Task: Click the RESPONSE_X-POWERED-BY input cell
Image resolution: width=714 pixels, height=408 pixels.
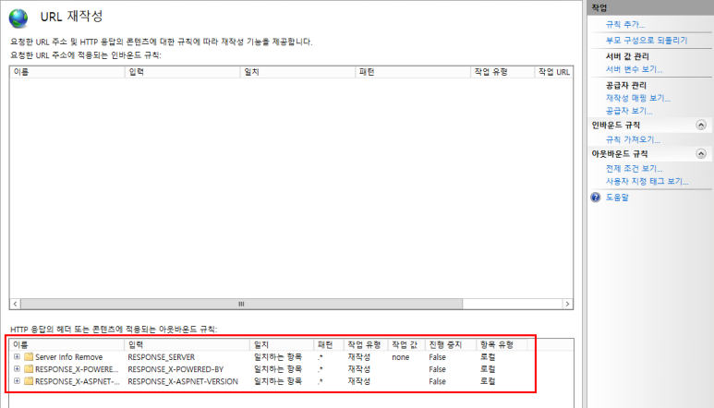Action: coord(175,369)
